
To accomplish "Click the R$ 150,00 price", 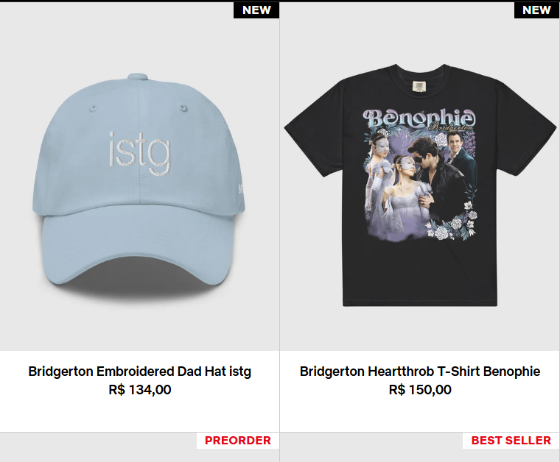I will click(x=420, y=389).
